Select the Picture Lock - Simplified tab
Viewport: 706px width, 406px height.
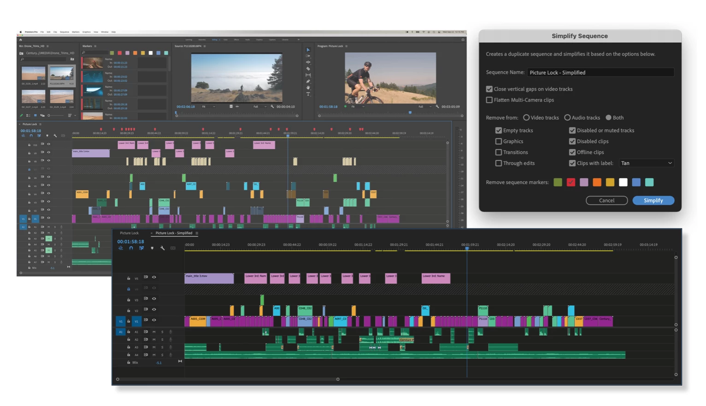point(174,233)
